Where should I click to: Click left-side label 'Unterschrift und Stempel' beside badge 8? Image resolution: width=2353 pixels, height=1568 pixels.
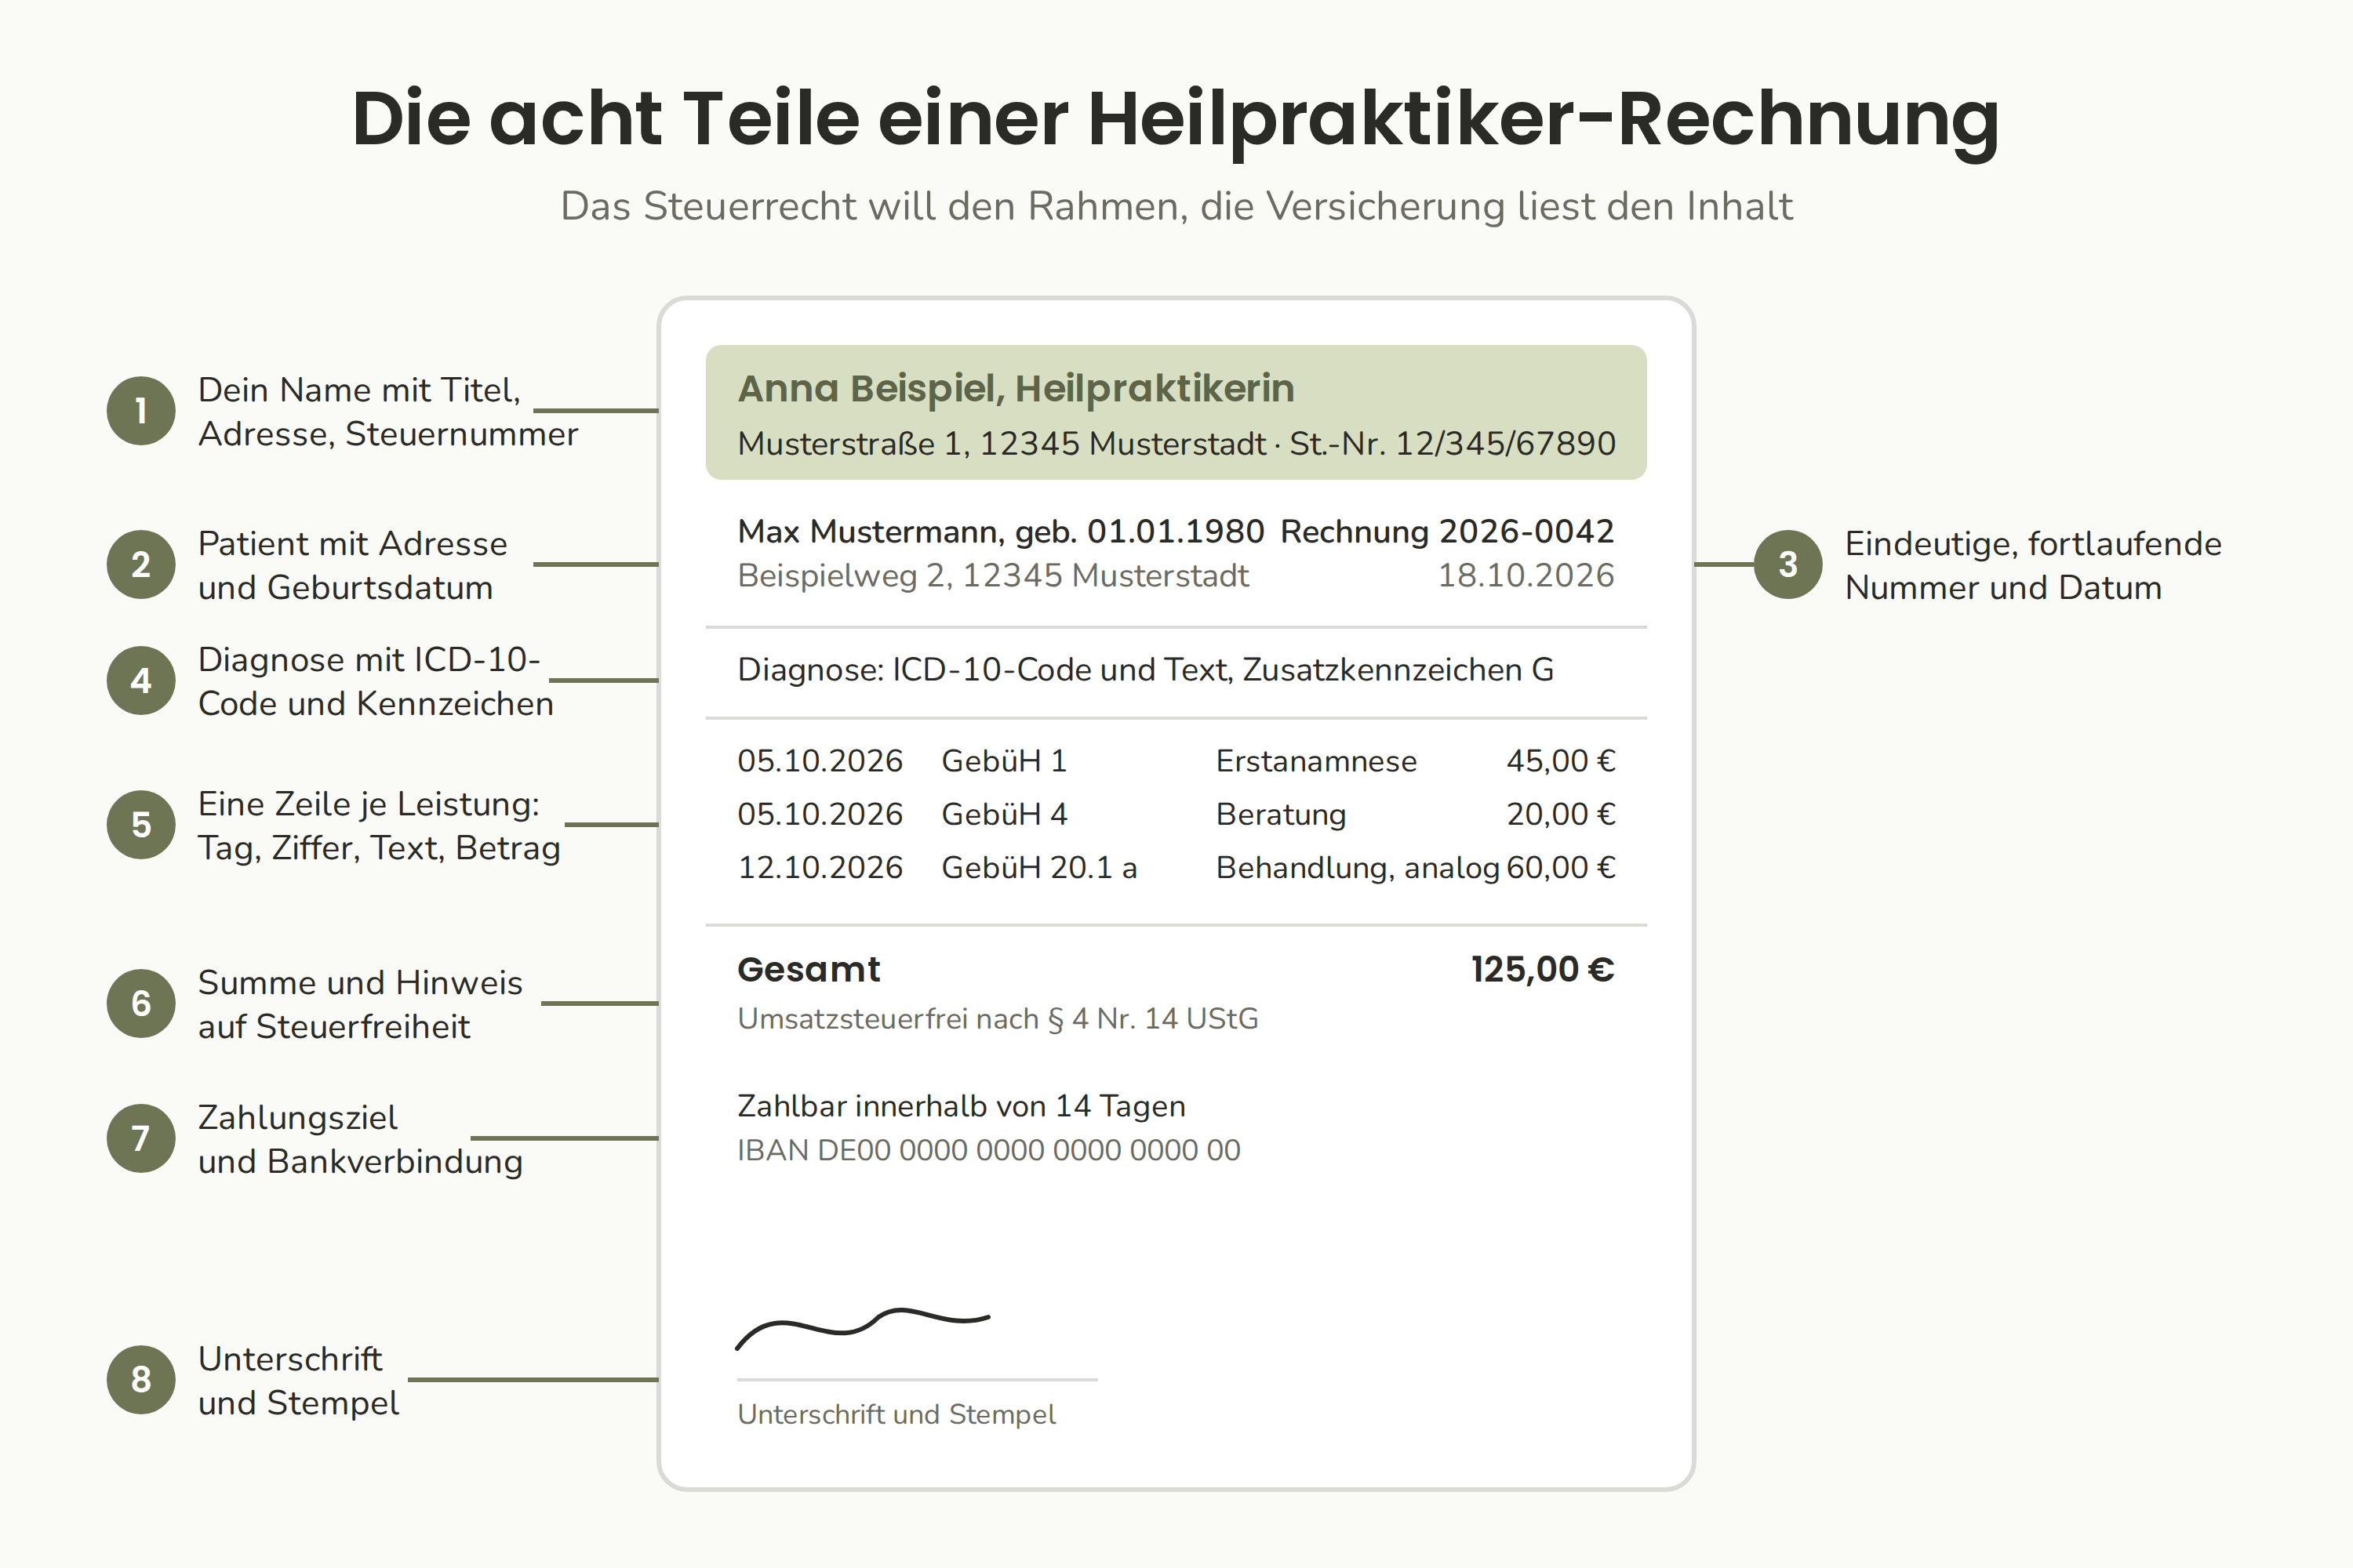298,1381
